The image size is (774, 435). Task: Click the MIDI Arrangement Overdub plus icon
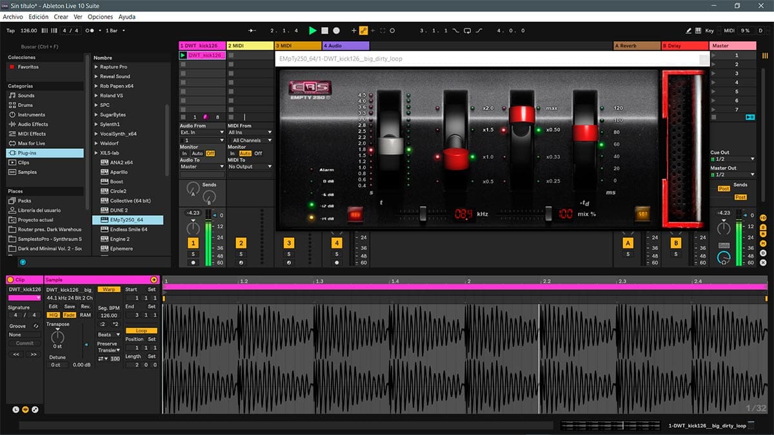click(x=353, y=30)
